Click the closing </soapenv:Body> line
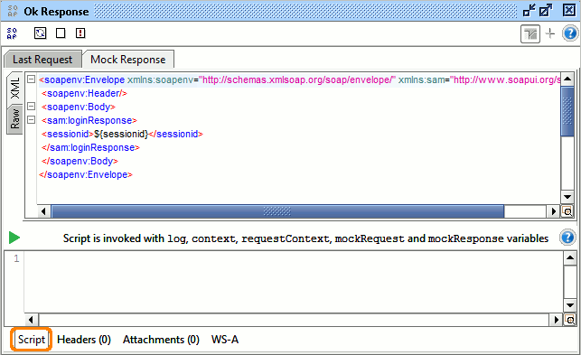Viewport: 581px width, 355px height. pyautogui.click(x=80, y=161)
